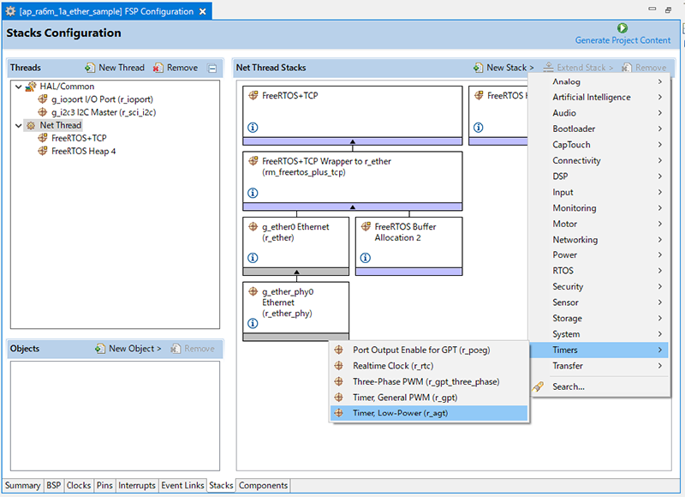Switch to the Summary tab
The height and width of the screenshot is (497, 685).
click(x=23, y=485)
